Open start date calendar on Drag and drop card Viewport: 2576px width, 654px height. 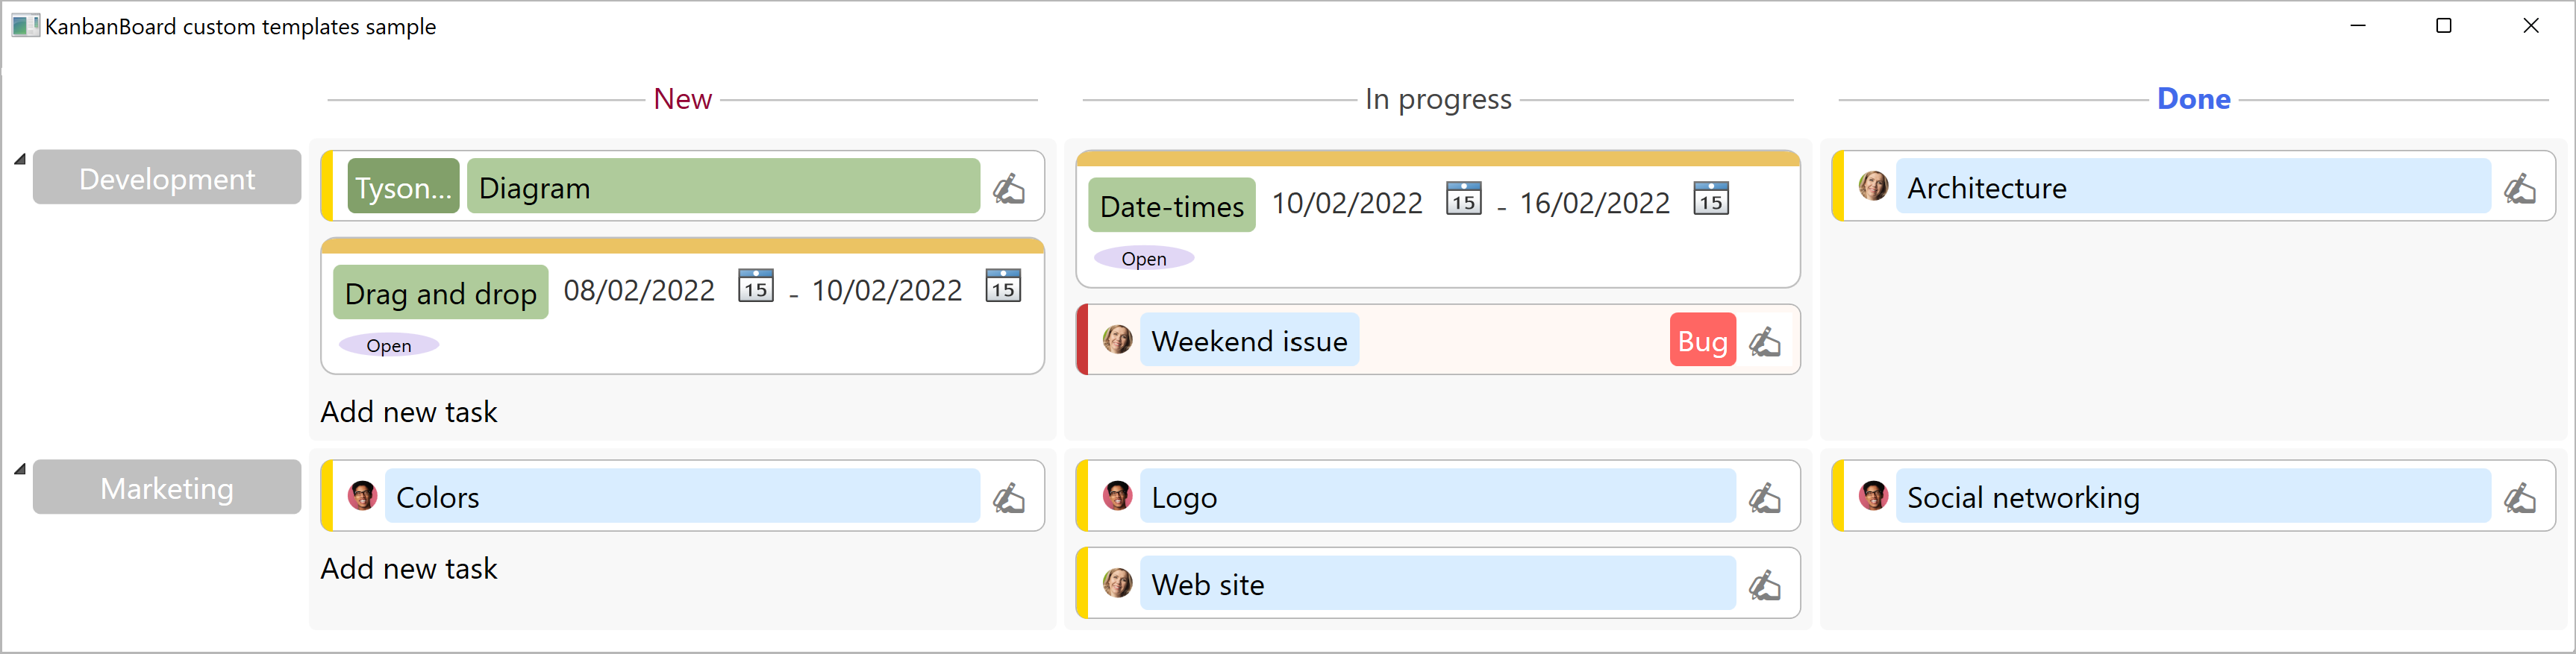[757, 287]
